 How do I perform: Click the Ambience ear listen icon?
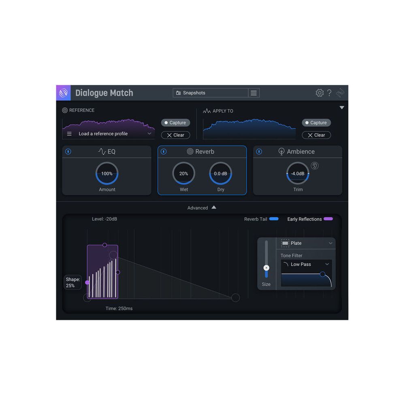[315, 166]
